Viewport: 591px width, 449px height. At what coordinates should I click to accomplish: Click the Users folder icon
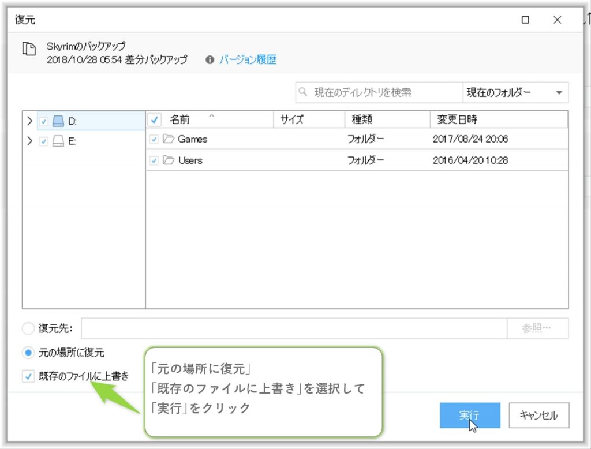point(169,160)
